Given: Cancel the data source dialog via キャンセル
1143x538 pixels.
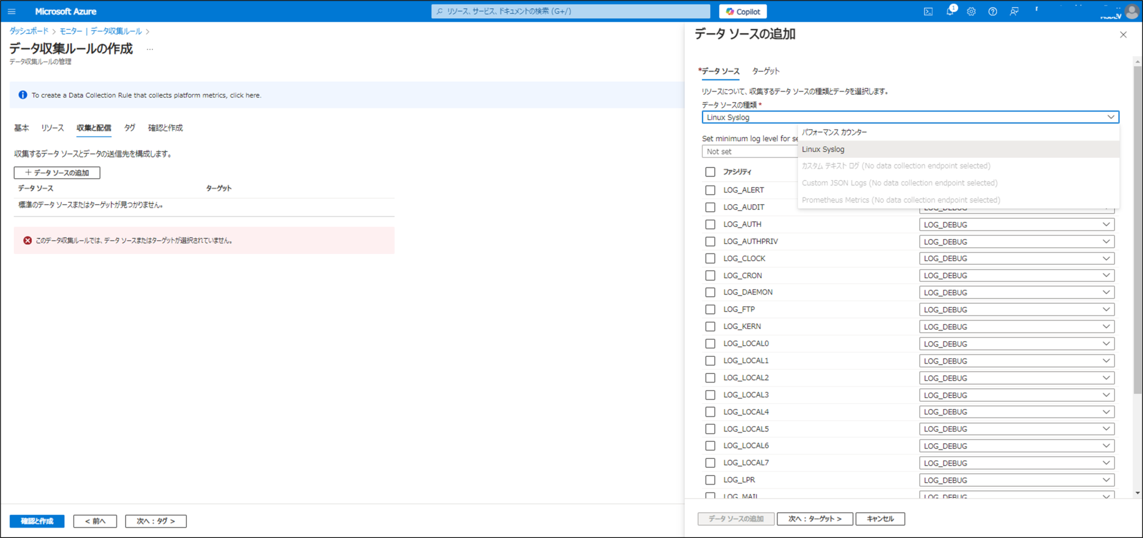Looking at the screenshot, I should click(880, 518).
